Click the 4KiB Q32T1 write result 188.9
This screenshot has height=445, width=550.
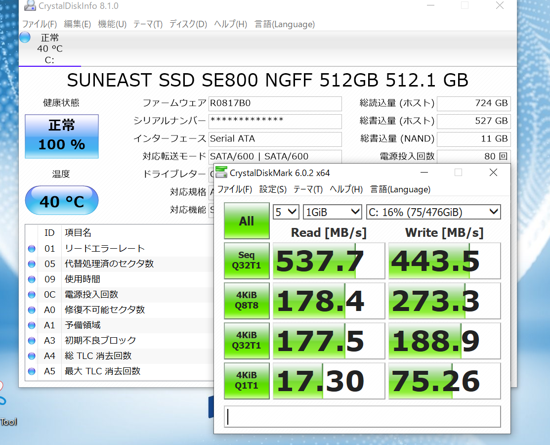pos(444,341)
